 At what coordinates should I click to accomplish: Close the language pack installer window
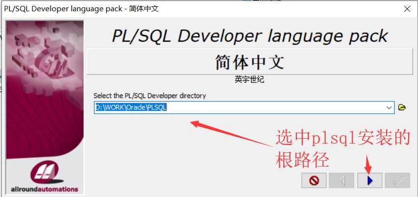(x=407, y=9)
